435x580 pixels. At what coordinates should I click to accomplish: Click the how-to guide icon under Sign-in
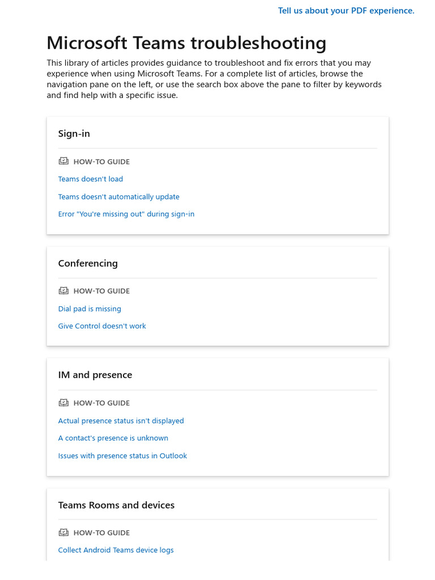click(x=63, y=161)
